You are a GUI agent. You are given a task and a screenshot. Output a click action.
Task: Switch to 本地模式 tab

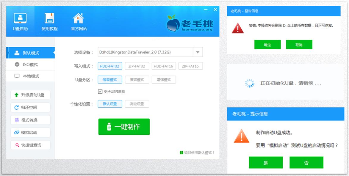click(x=30, y=76)
